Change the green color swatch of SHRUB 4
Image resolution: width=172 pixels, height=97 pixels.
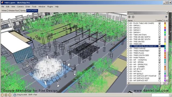[165, 32]
